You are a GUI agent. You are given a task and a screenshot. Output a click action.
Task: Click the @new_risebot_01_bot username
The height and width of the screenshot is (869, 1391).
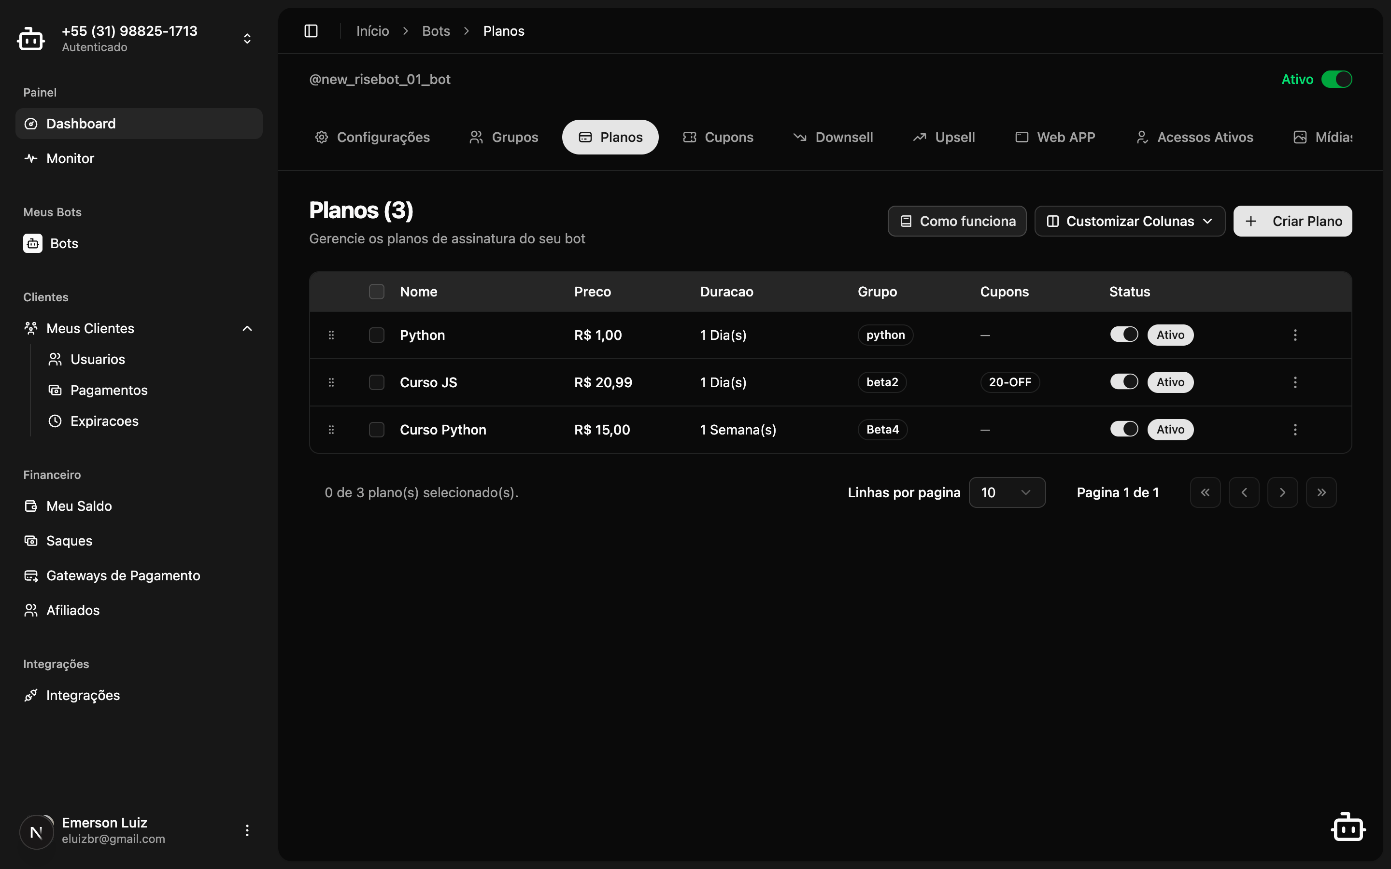pos(380,79)
